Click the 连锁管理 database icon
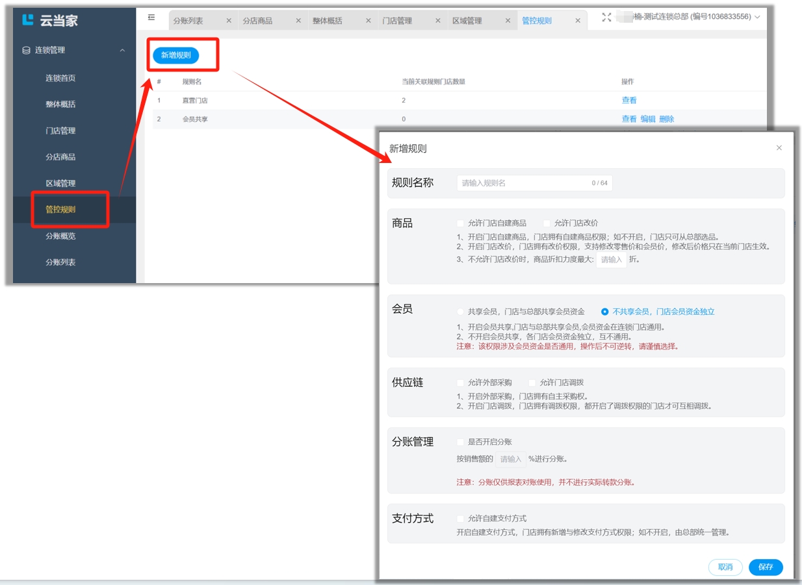 point(26,50)
